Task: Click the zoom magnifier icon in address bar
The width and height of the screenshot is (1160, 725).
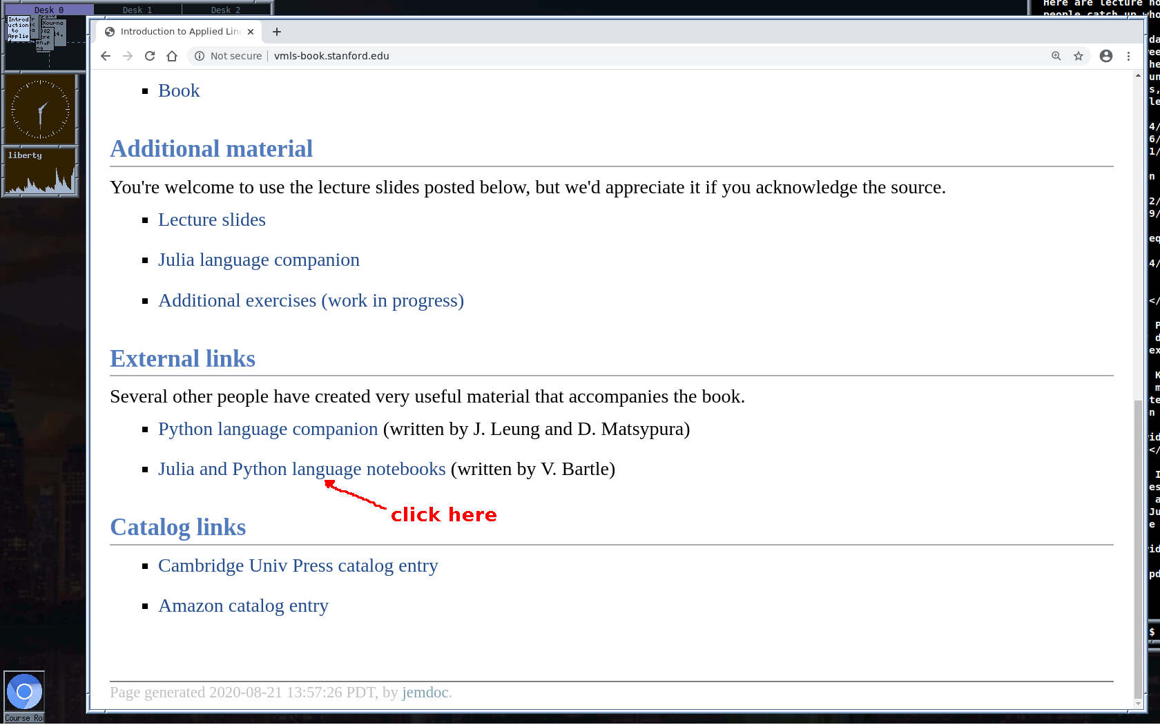Action: pos(1056,56)
